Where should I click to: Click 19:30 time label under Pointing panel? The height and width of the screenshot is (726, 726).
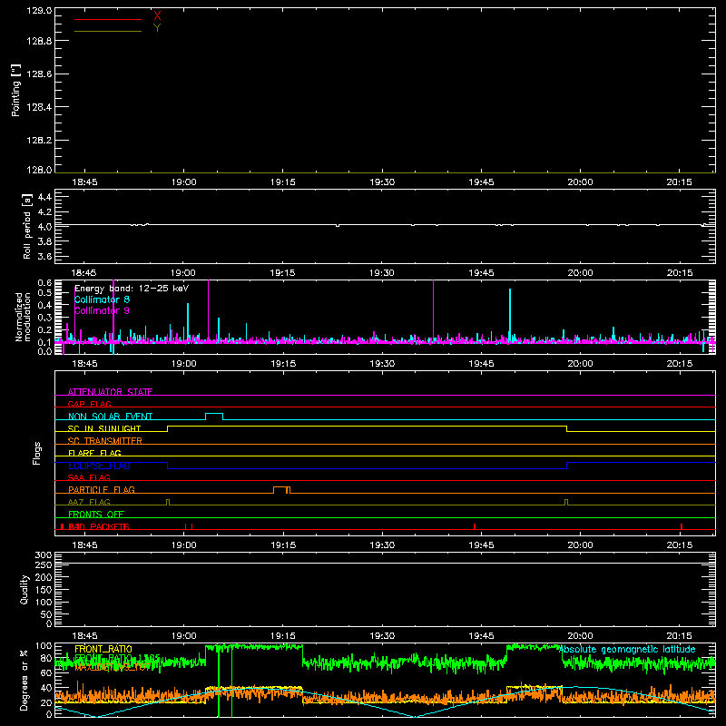(x=382, y=182)
